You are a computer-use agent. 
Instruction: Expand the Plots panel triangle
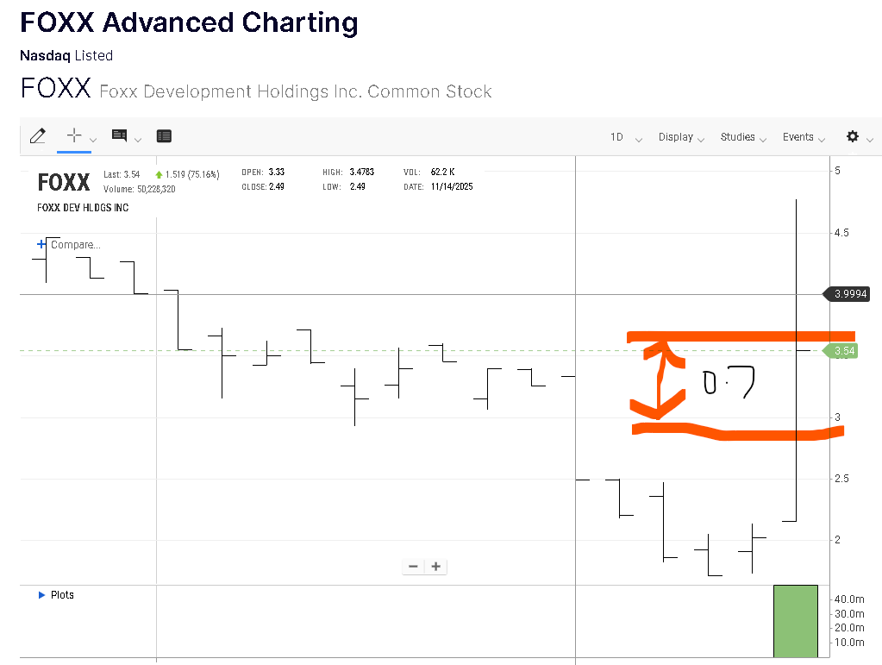click(41, 595)
